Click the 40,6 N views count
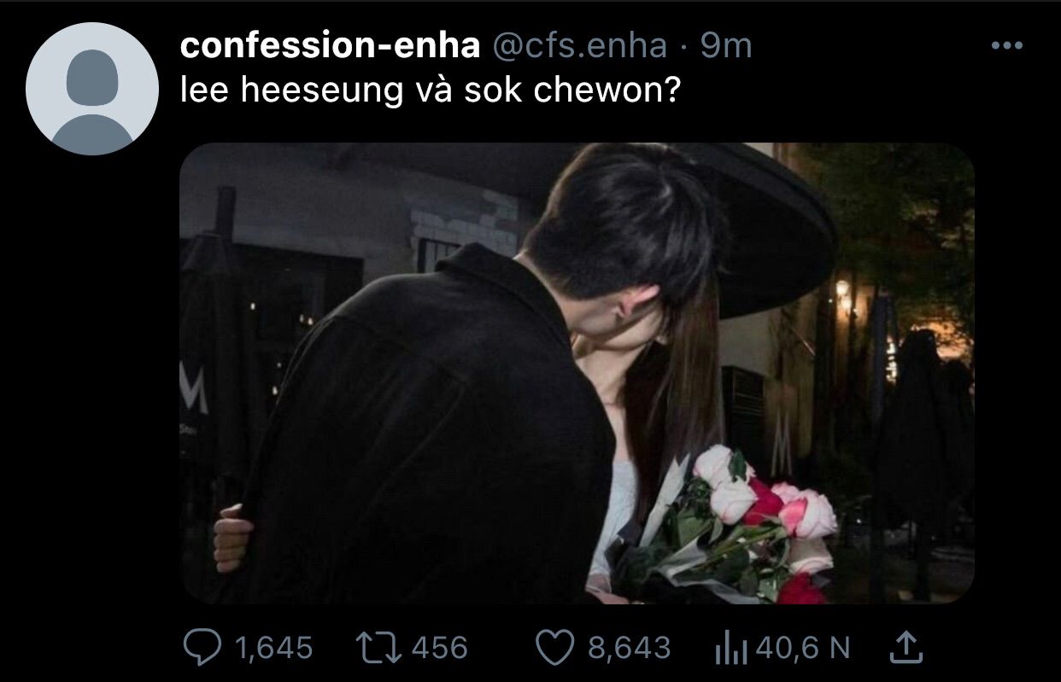 [x=803, y=649]
